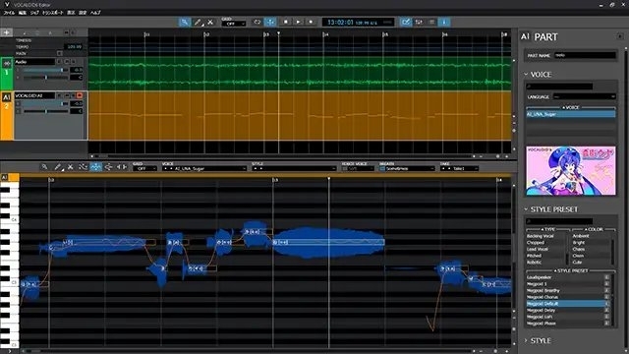
Task: Toggle the MAIN track checkbox
Action: pos(60,53)
